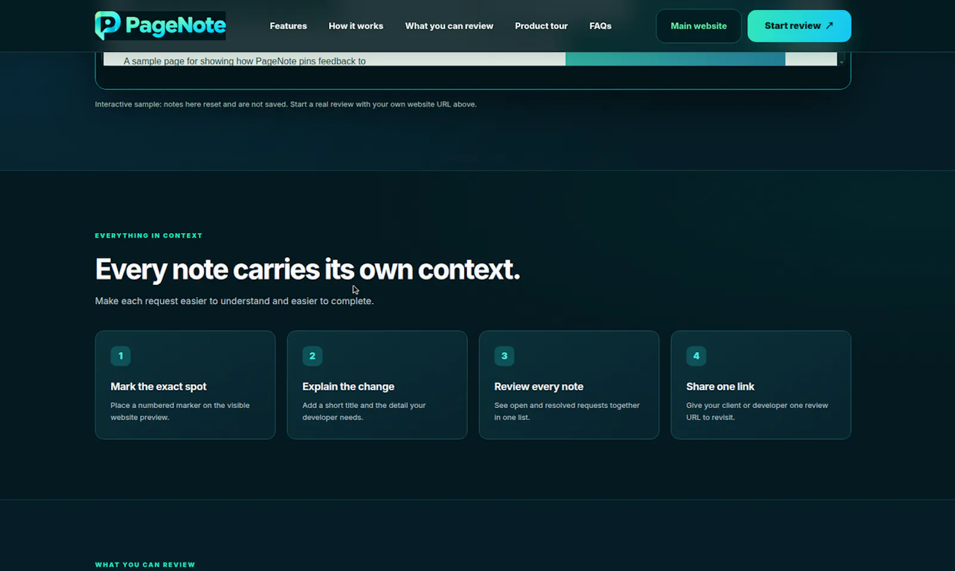
Task: Open What you can review nav link
Action: (449, 26)
